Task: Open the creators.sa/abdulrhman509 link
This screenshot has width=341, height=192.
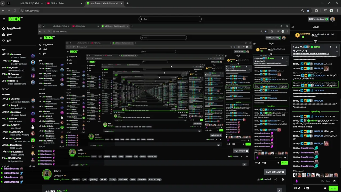Action: [311, 54]
